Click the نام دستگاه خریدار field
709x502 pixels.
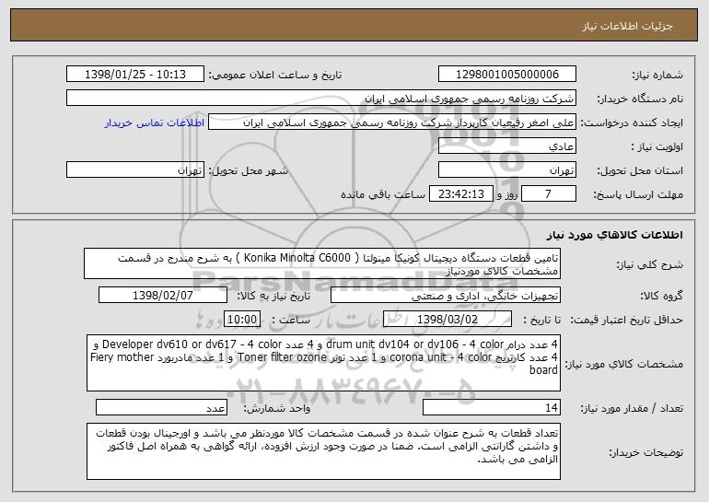click(321, 99)
